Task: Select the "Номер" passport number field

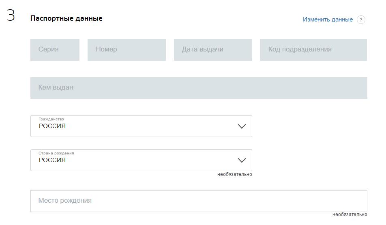Action: (x=127, y=49)
